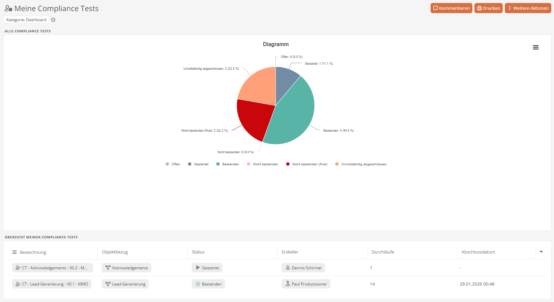Sort by the Durchläufe column header

coord(383,252)
